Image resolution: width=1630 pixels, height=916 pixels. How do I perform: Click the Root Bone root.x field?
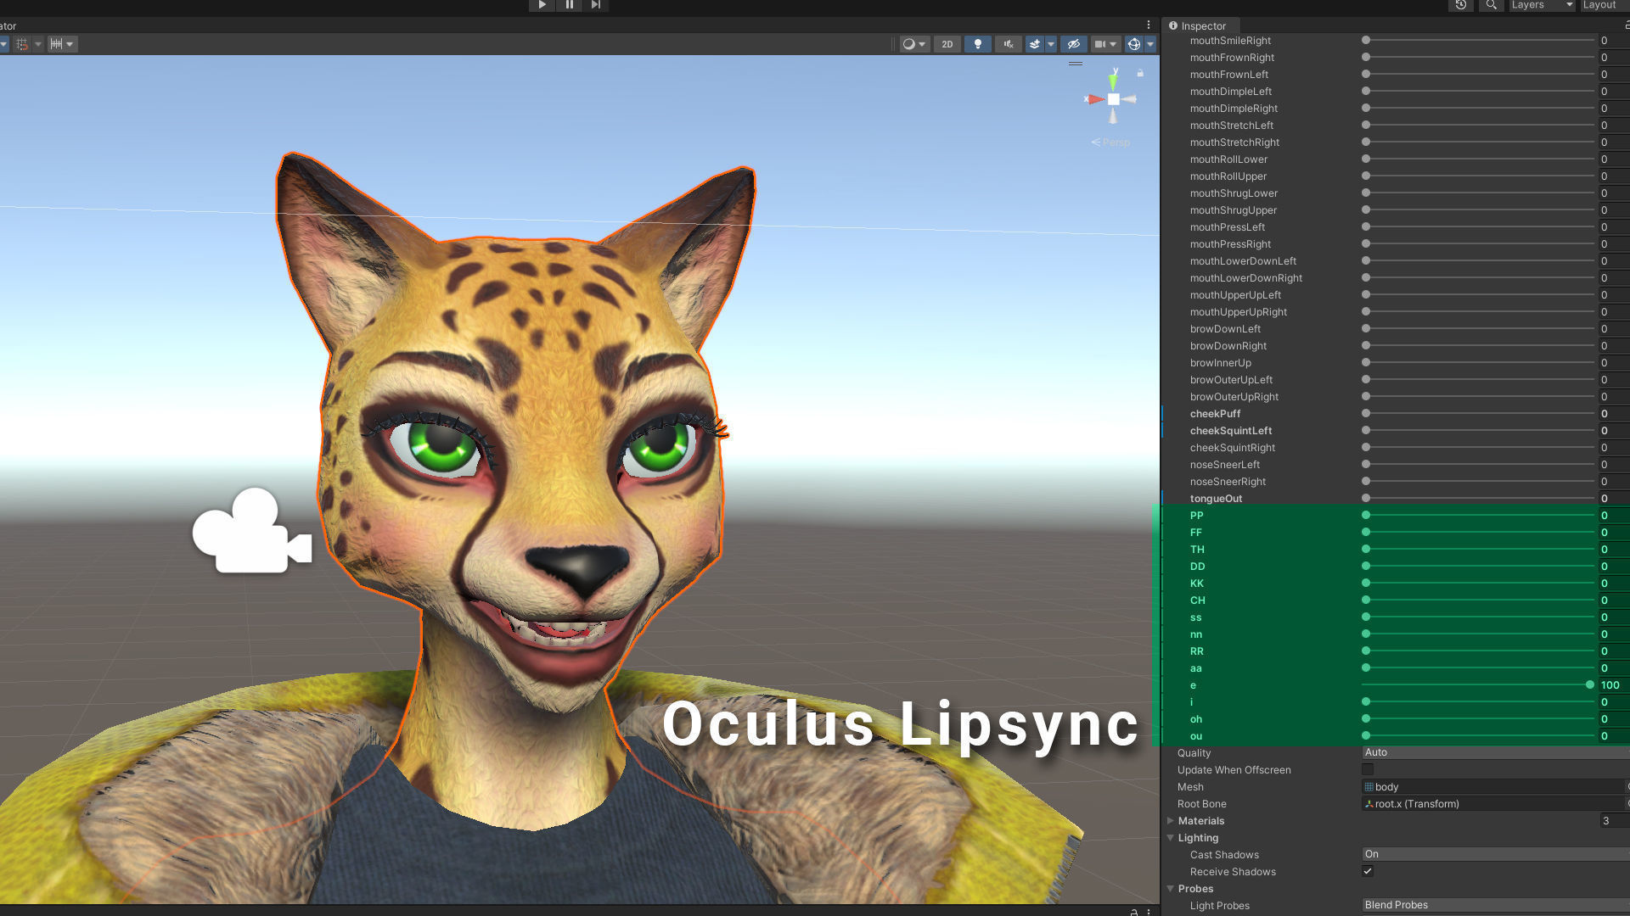tap(1495, 804)
